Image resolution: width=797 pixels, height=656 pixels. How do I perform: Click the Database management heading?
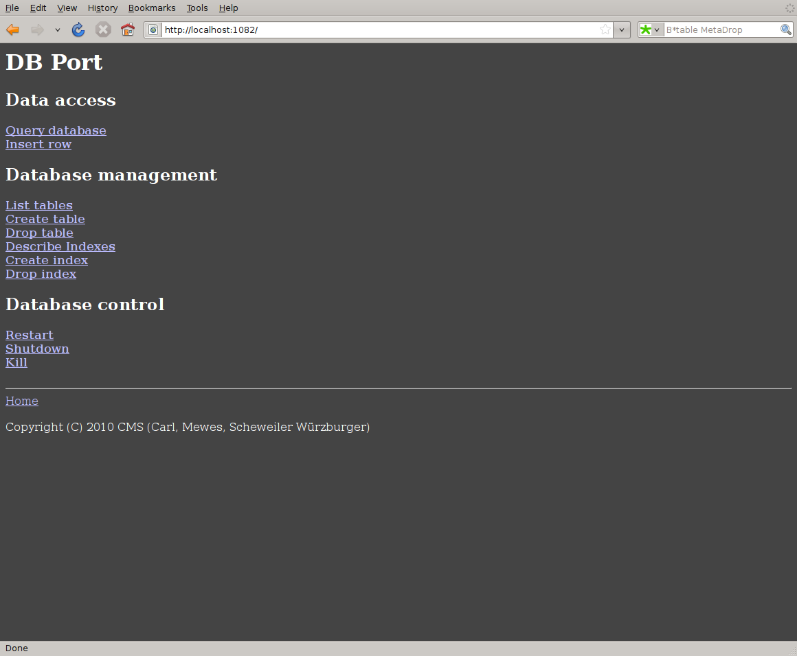click(111, 175)
